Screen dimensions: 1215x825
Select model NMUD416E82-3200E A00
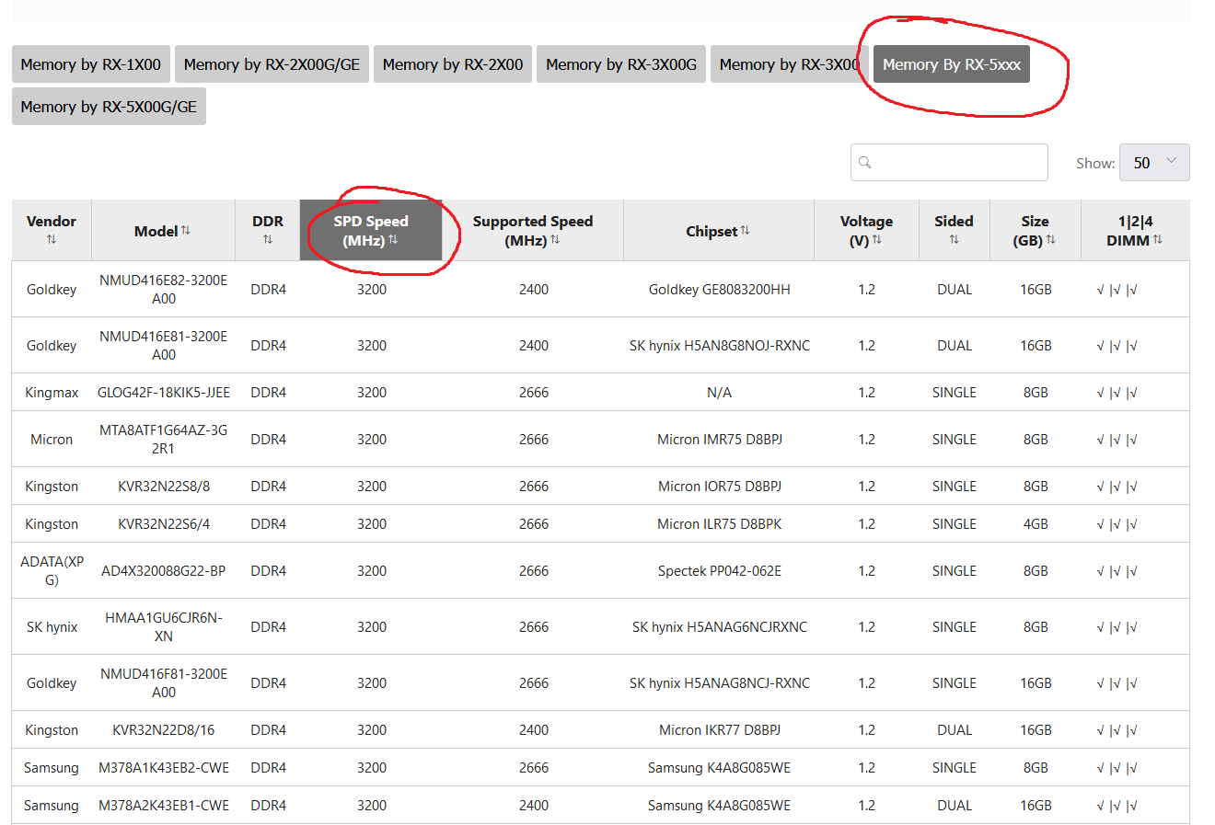[163, 289]
